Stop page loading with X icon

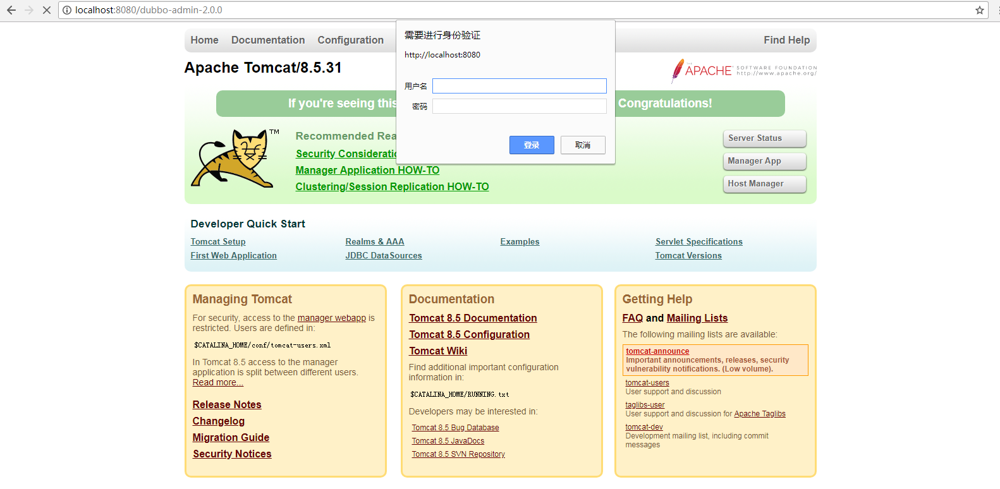(x=47, y=10)
